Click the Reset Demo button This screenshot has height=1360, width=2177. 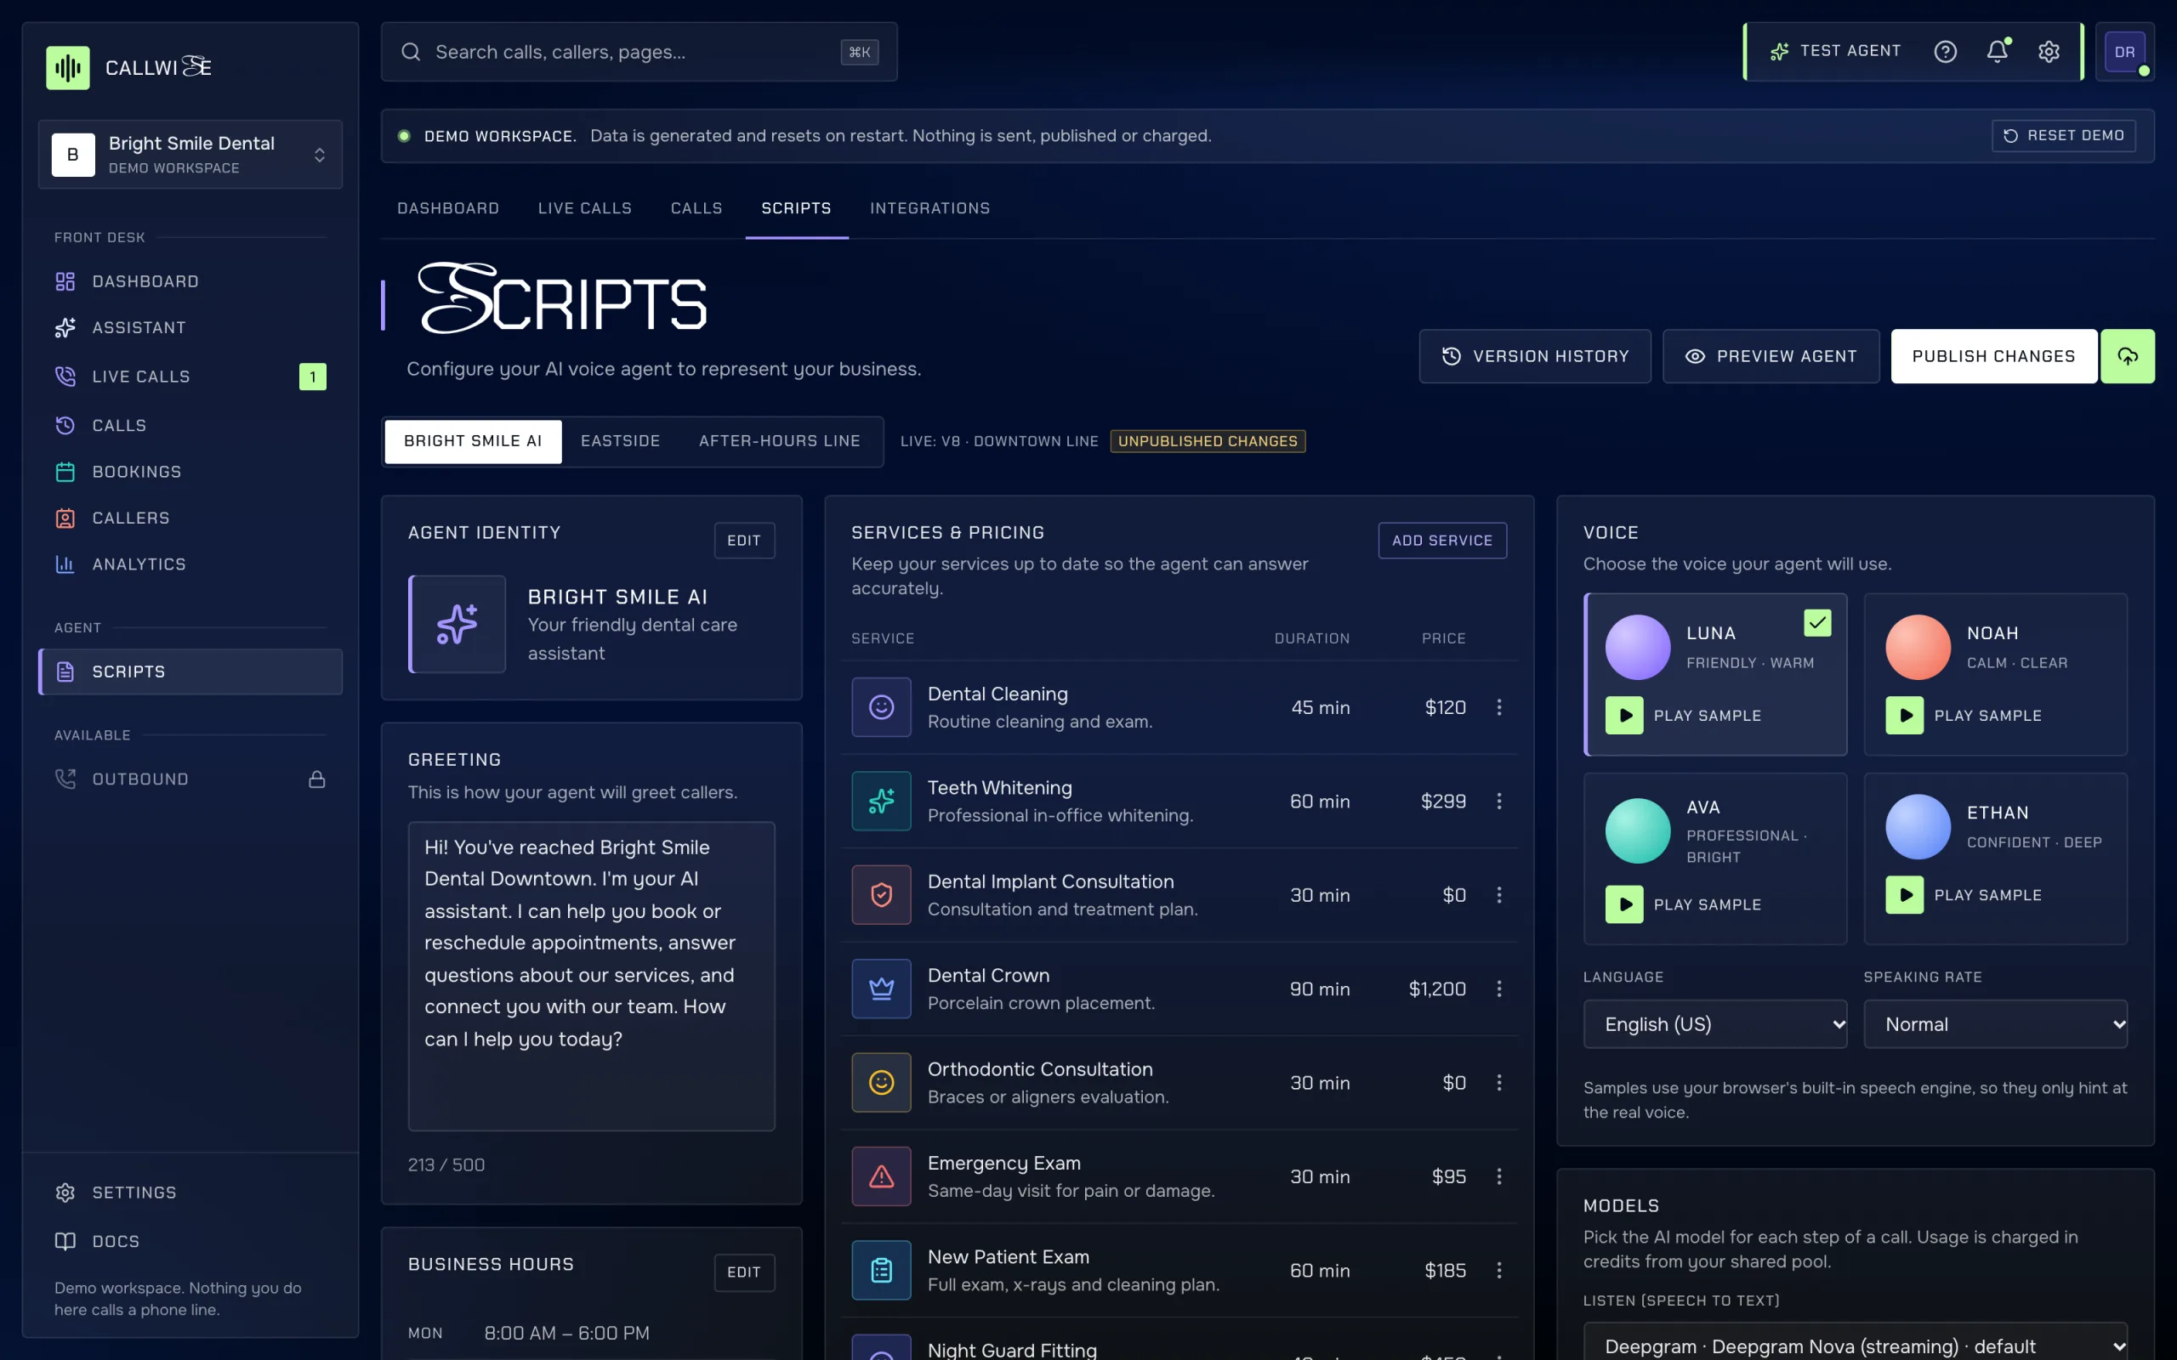tap(2064, 136)
